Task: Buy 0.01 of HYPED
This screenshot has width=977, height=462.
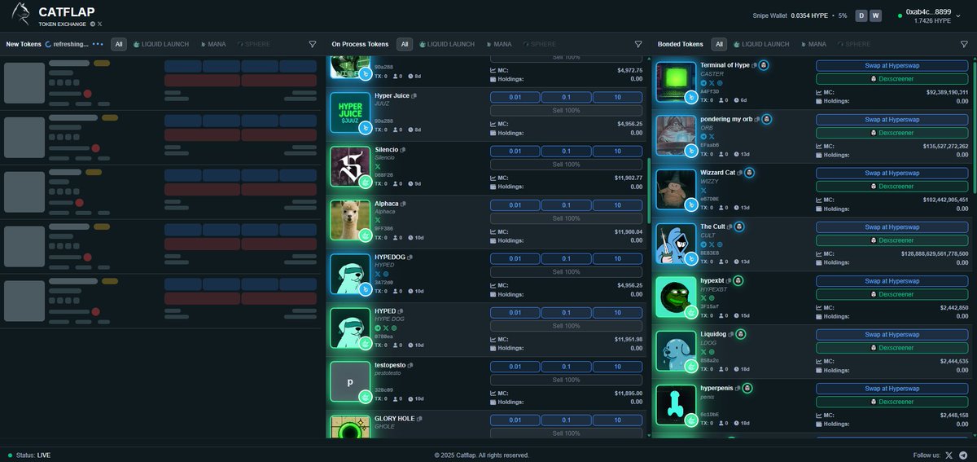Action: (515, 312)
